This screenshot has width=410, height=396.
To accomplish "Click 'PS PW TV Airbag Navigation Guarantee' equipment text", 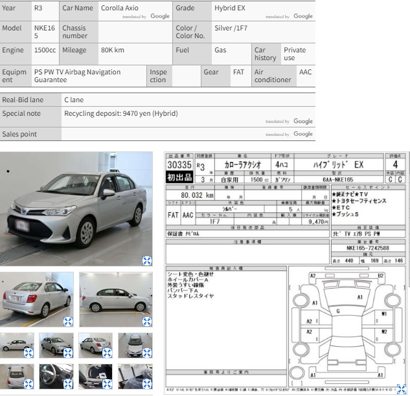I will (77, 76).
